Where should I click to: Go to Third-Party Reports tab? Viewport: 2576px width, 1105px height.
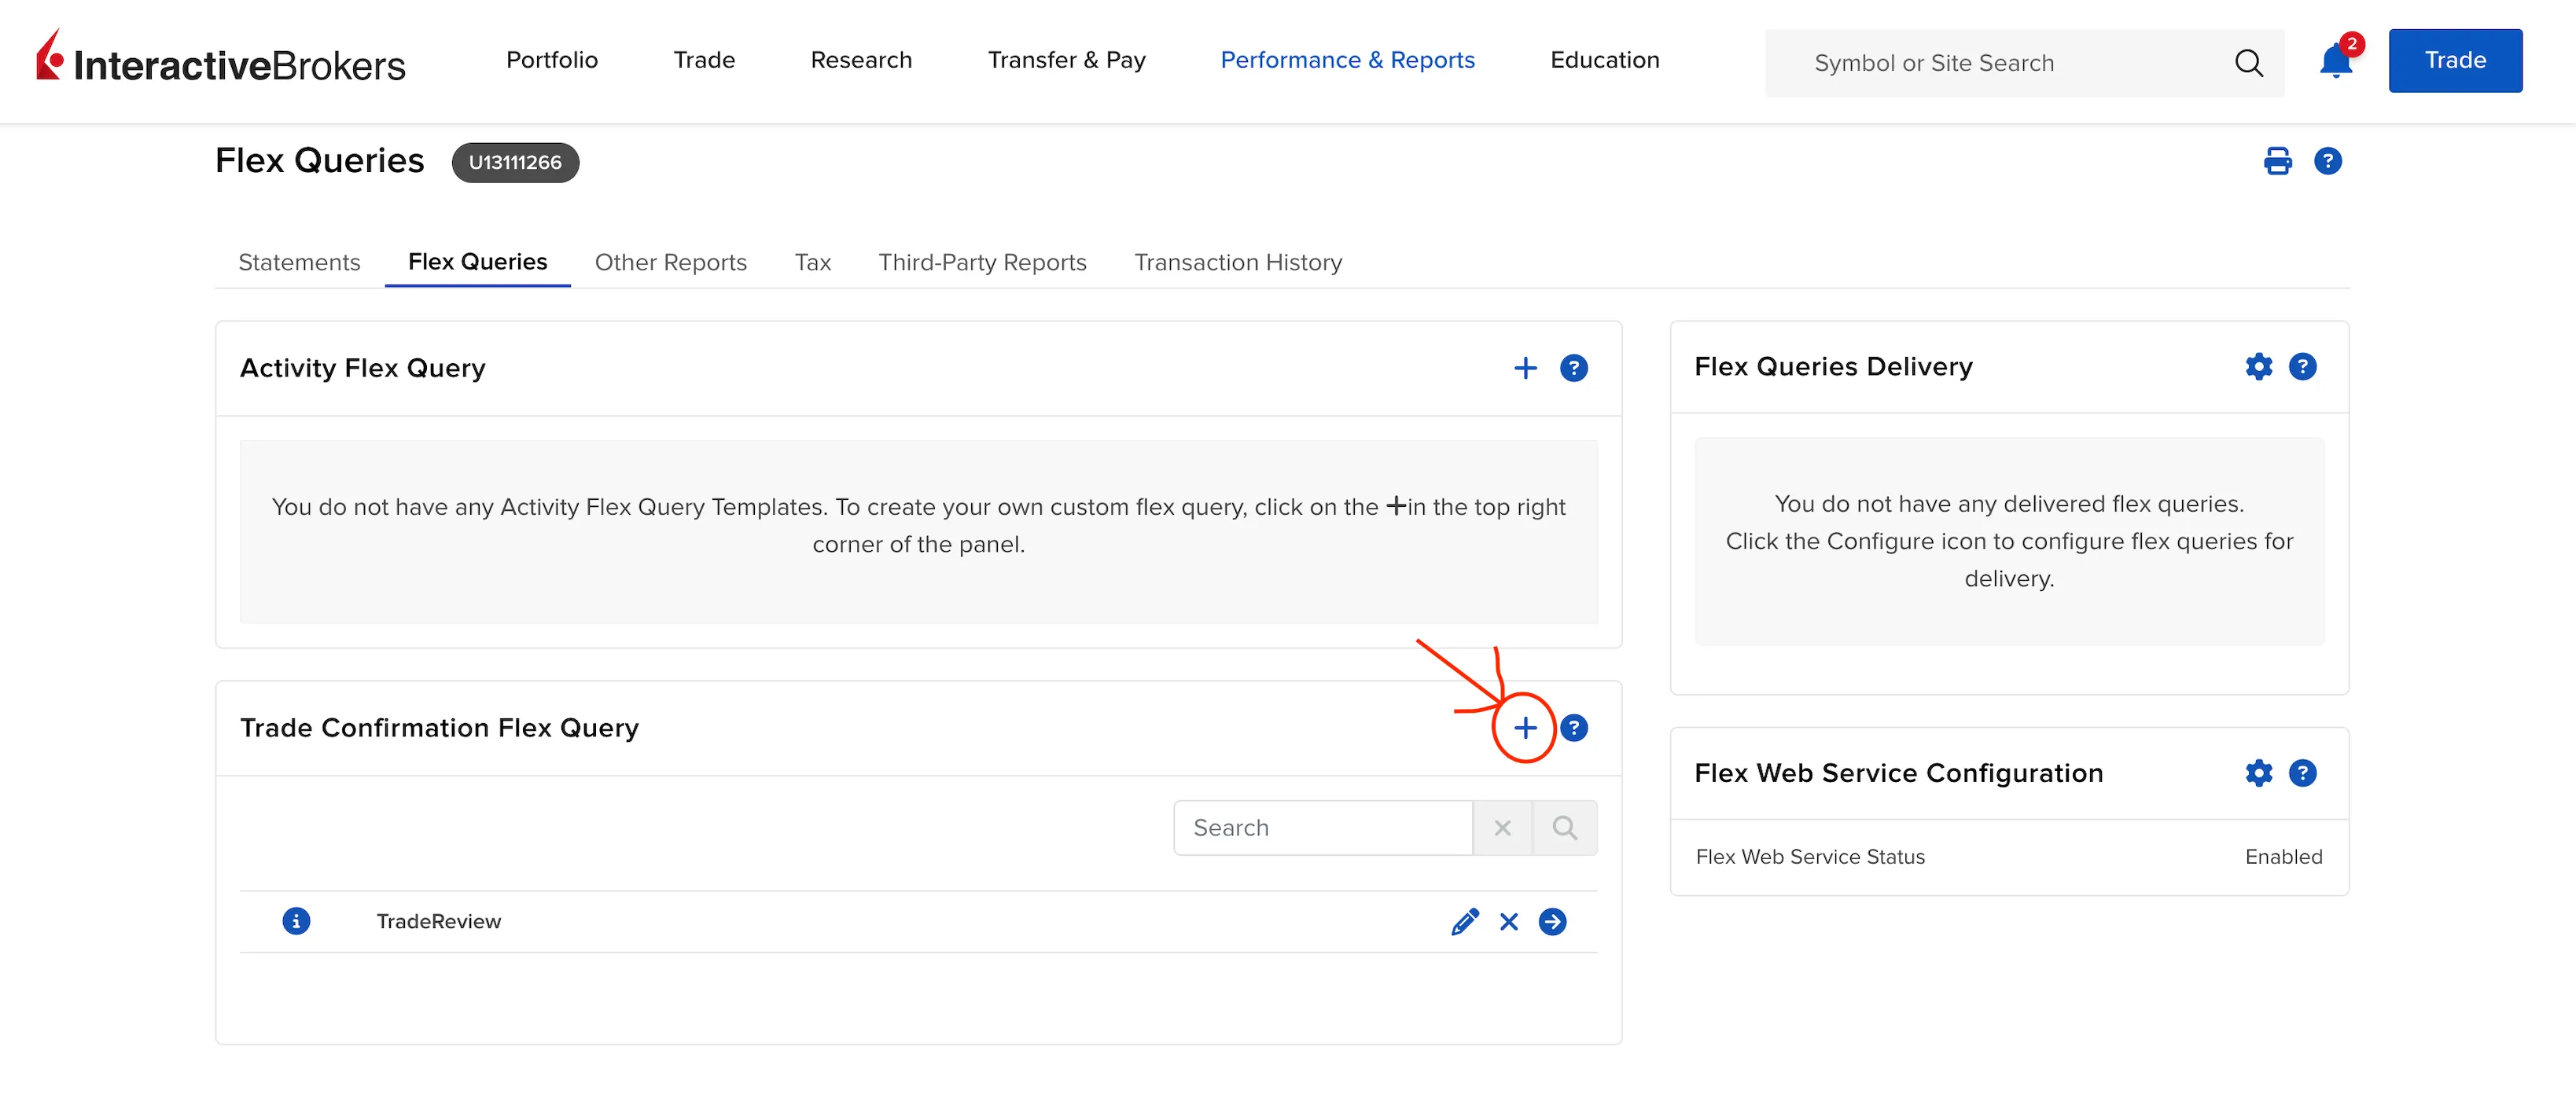(982, 262)
